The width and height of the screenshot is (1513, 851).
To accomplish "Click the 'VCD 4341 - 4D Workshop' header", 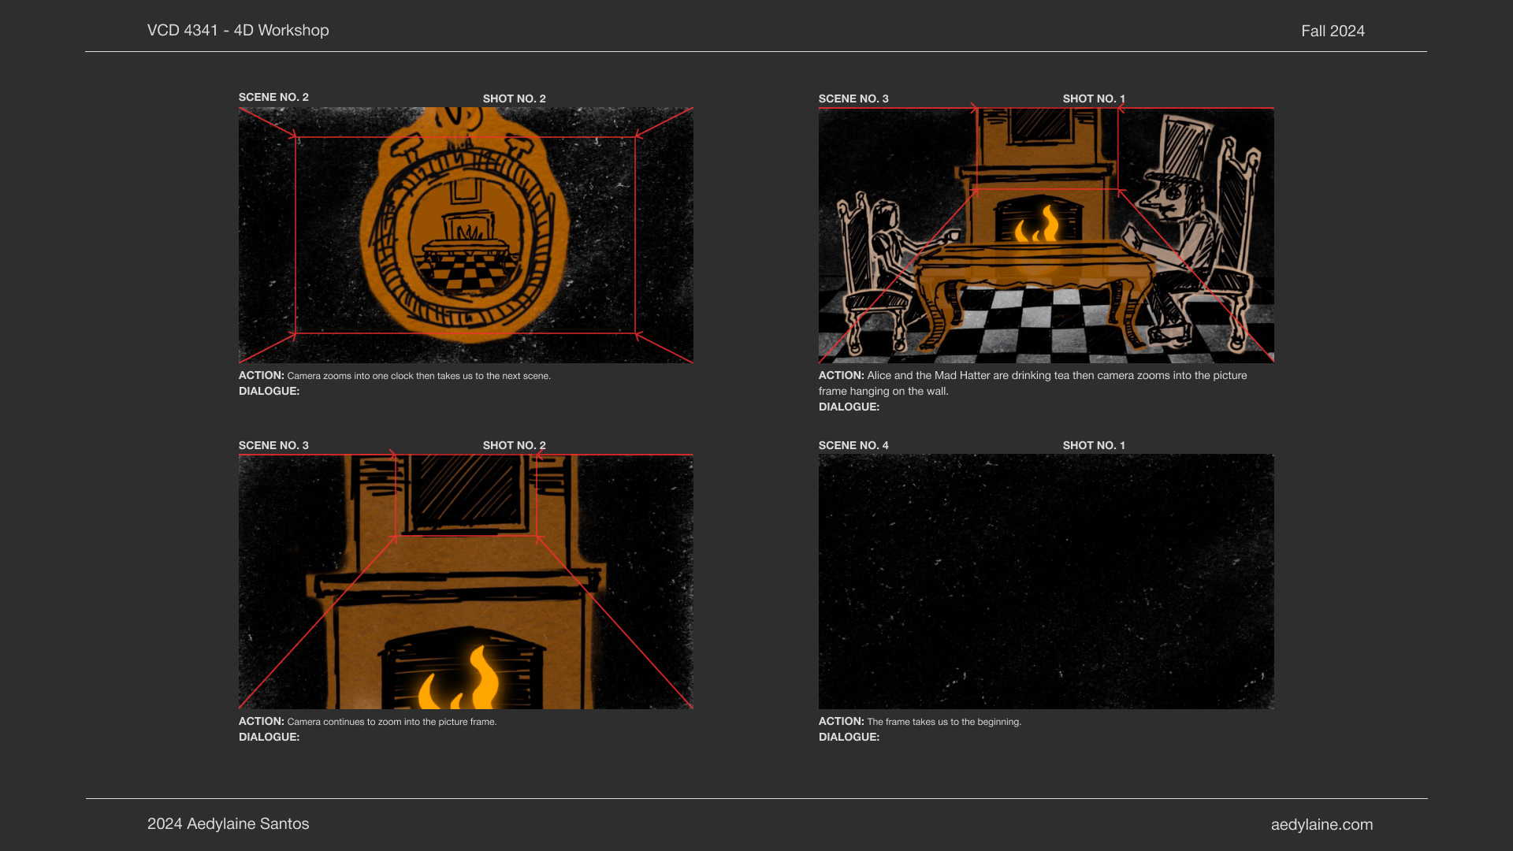I will 238,30.
